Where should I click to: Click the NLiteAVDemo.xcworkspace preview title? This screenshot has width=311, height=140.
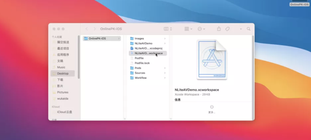197,90
